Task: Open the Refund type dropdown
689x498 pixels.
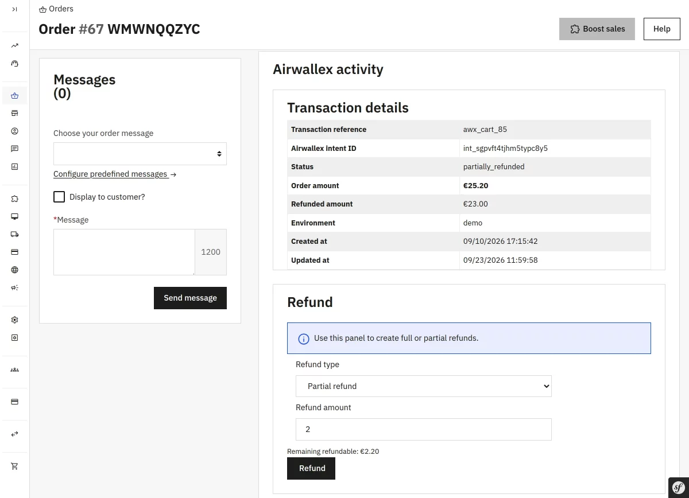Action: [424, 386]
